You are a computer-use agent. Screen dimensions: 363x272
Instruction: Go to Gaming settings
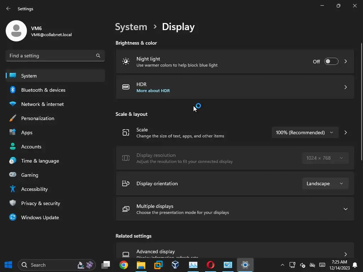click(x=55, y=175)
